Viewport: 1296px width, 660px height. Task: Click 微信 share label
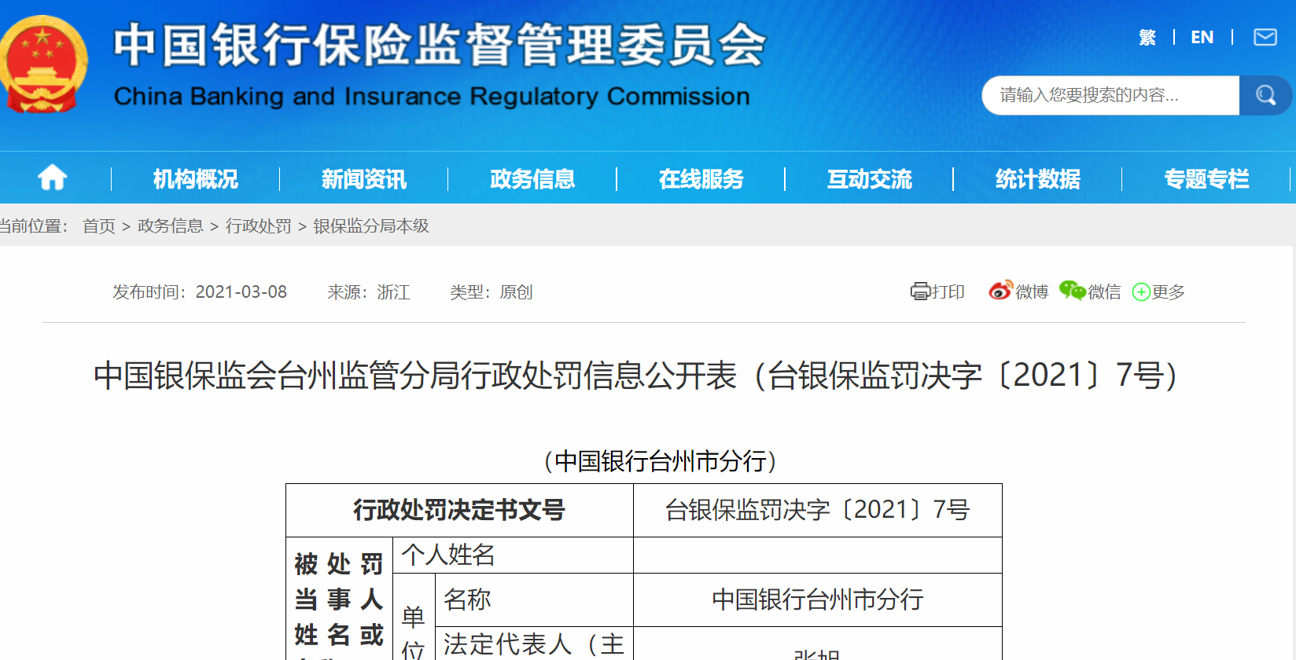1104,292
